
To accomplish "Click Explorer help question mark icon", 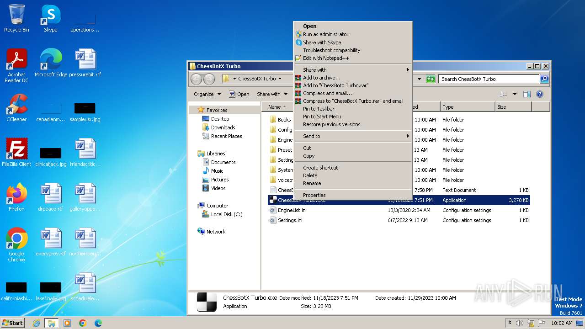I will [540, 94].
